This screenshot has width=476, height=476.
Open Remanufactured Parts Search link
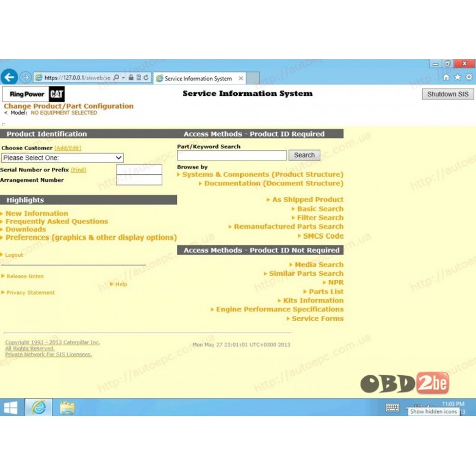289,226
